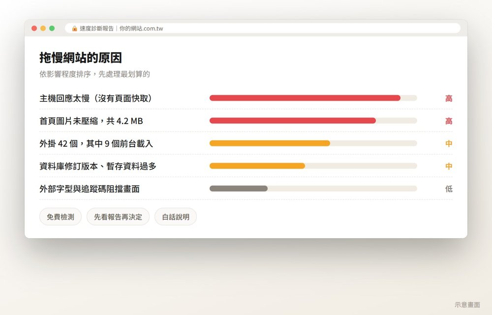Click the yellow minimize window dot

coord(43,28)
